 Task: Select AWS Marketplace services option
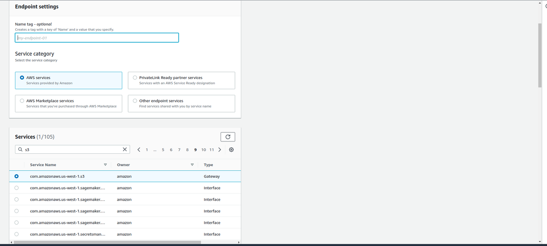pyautogui.click(x=68, y=103)
